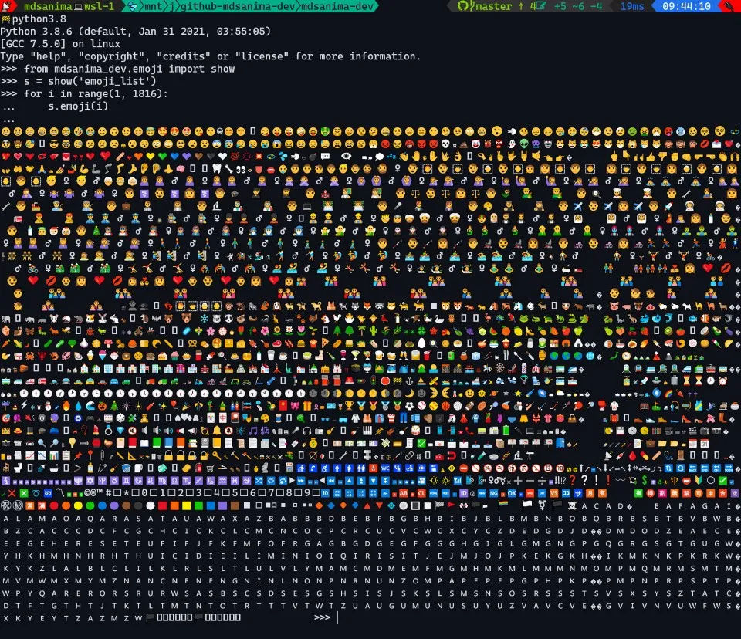Click the pirate skull-and-crossbones flag emoji
The height and width of the screenshot is (639, 741).
click(x=572, y=505)
